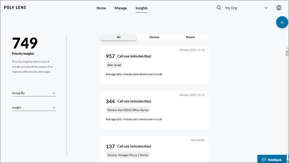Click the Last Month date label
289x163 pixels.
click(x=198, y=140)
